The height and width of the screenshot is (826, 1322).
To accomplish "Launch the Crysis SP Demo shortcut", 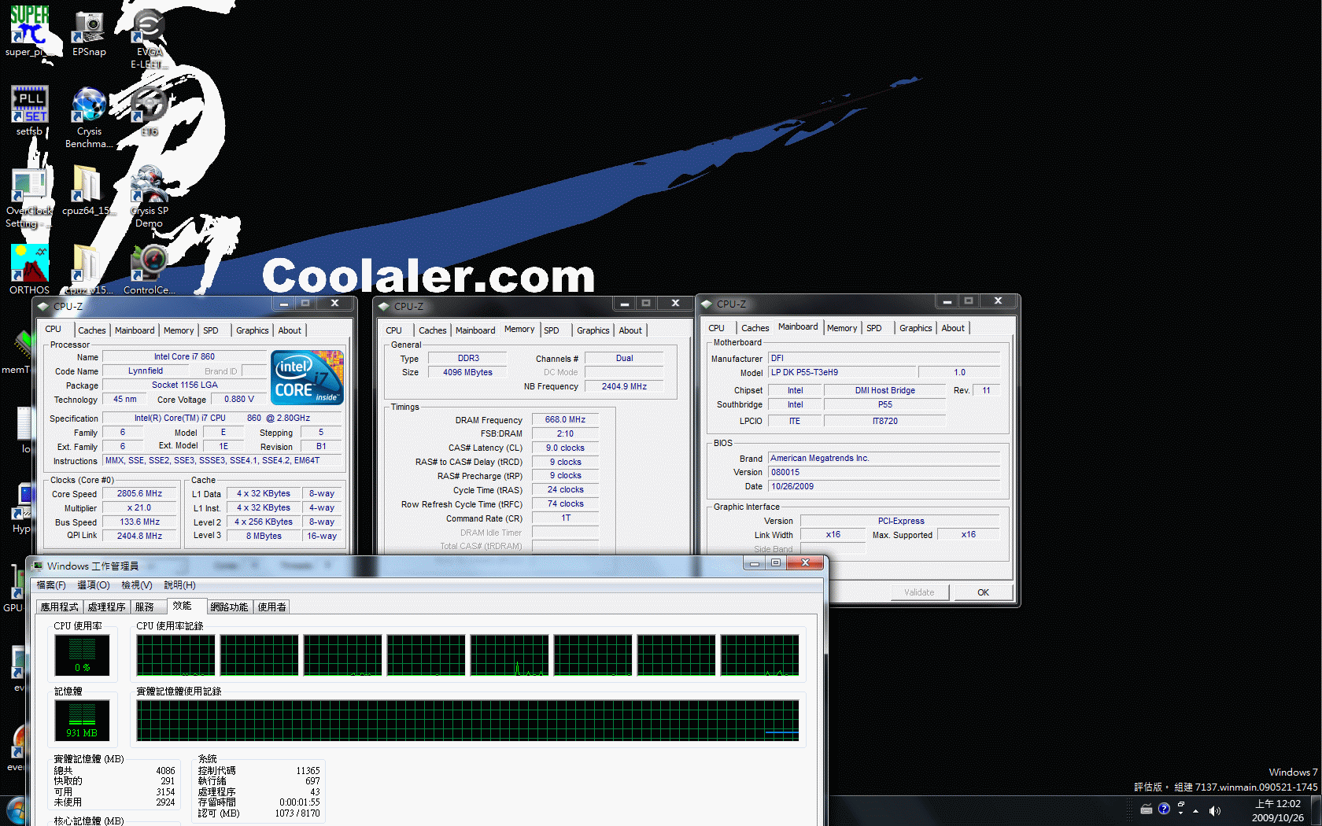I will 149,197.
